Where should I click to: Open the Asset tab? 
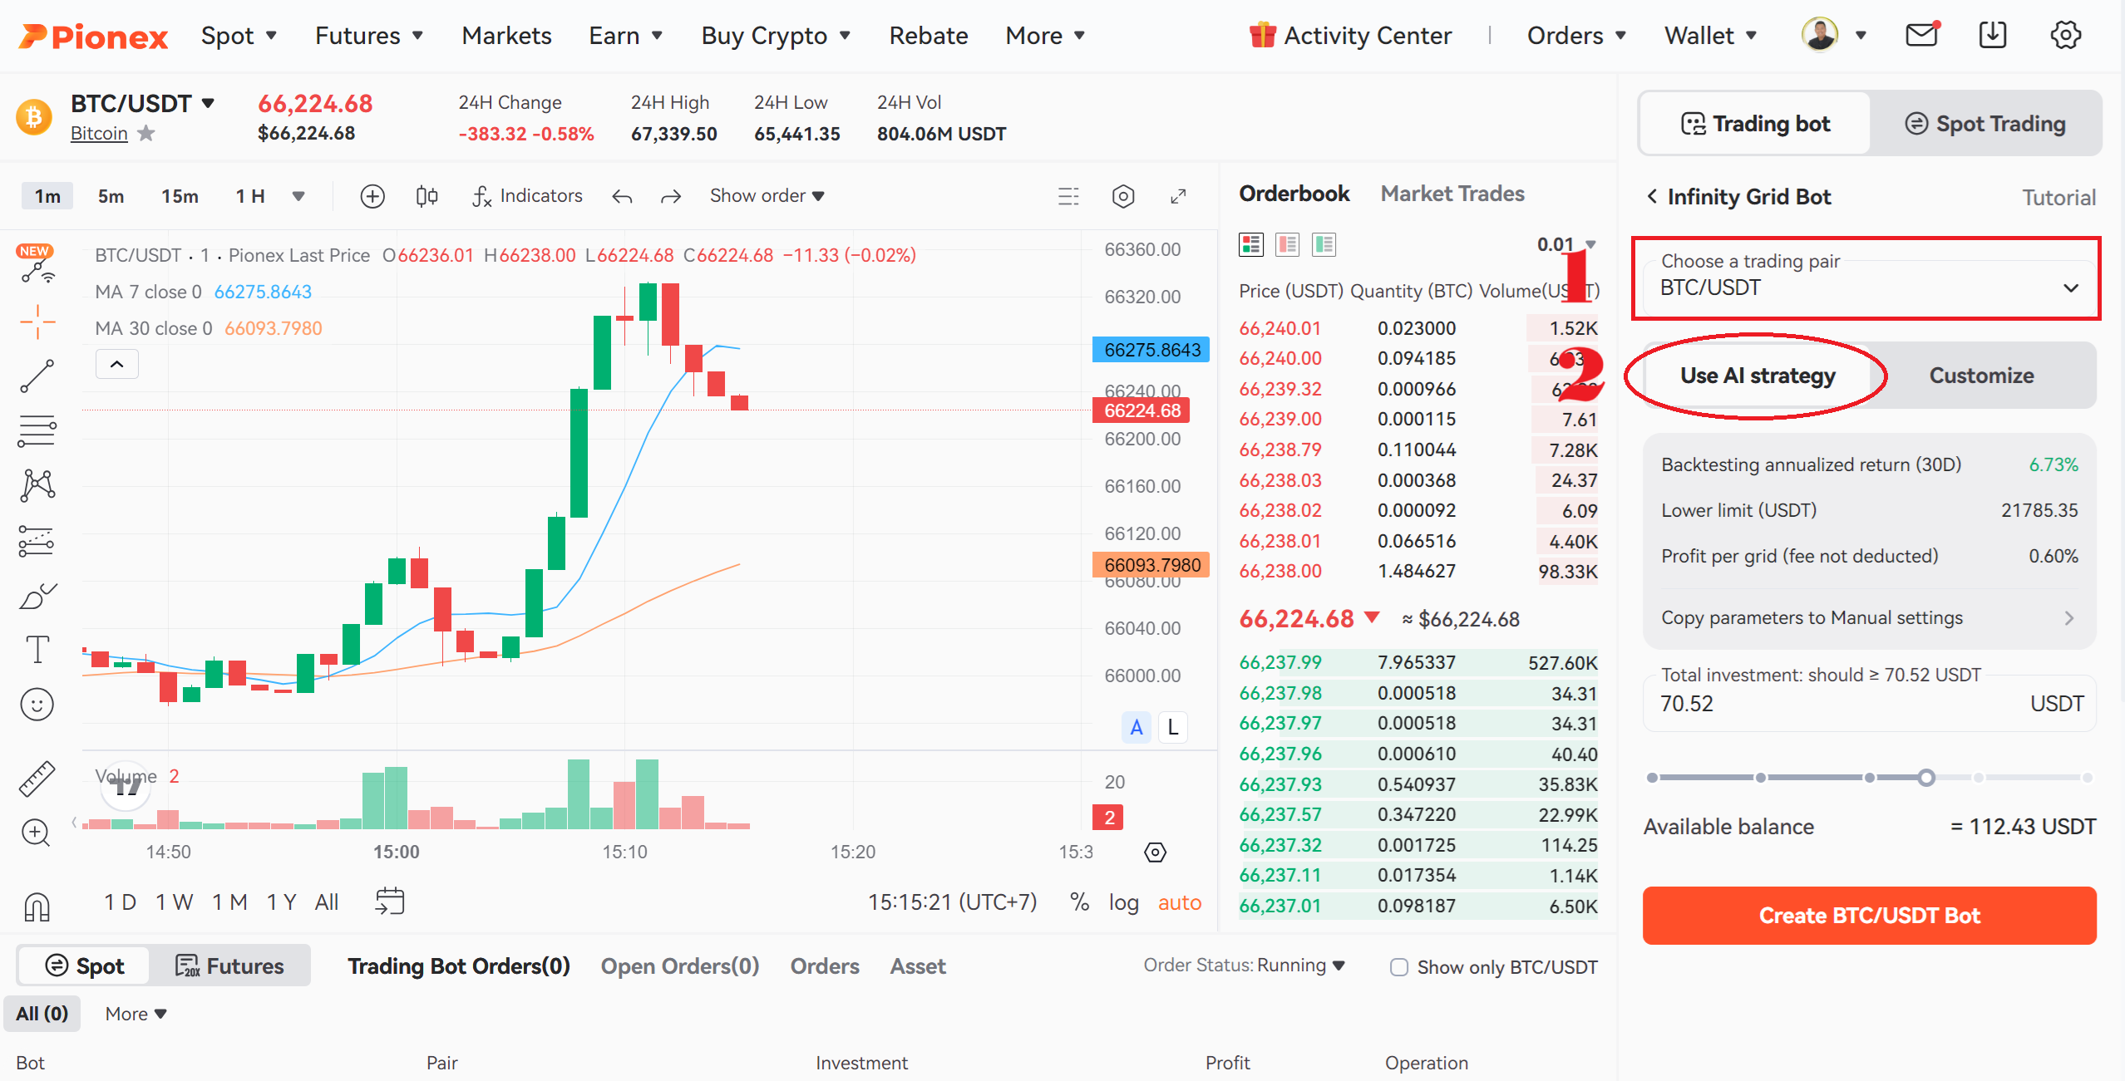click(918, 966)
